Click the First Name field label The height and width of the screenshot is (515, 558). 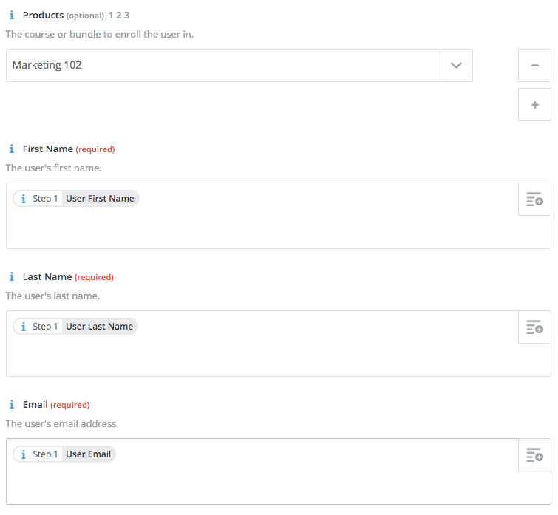pos(48,149)
